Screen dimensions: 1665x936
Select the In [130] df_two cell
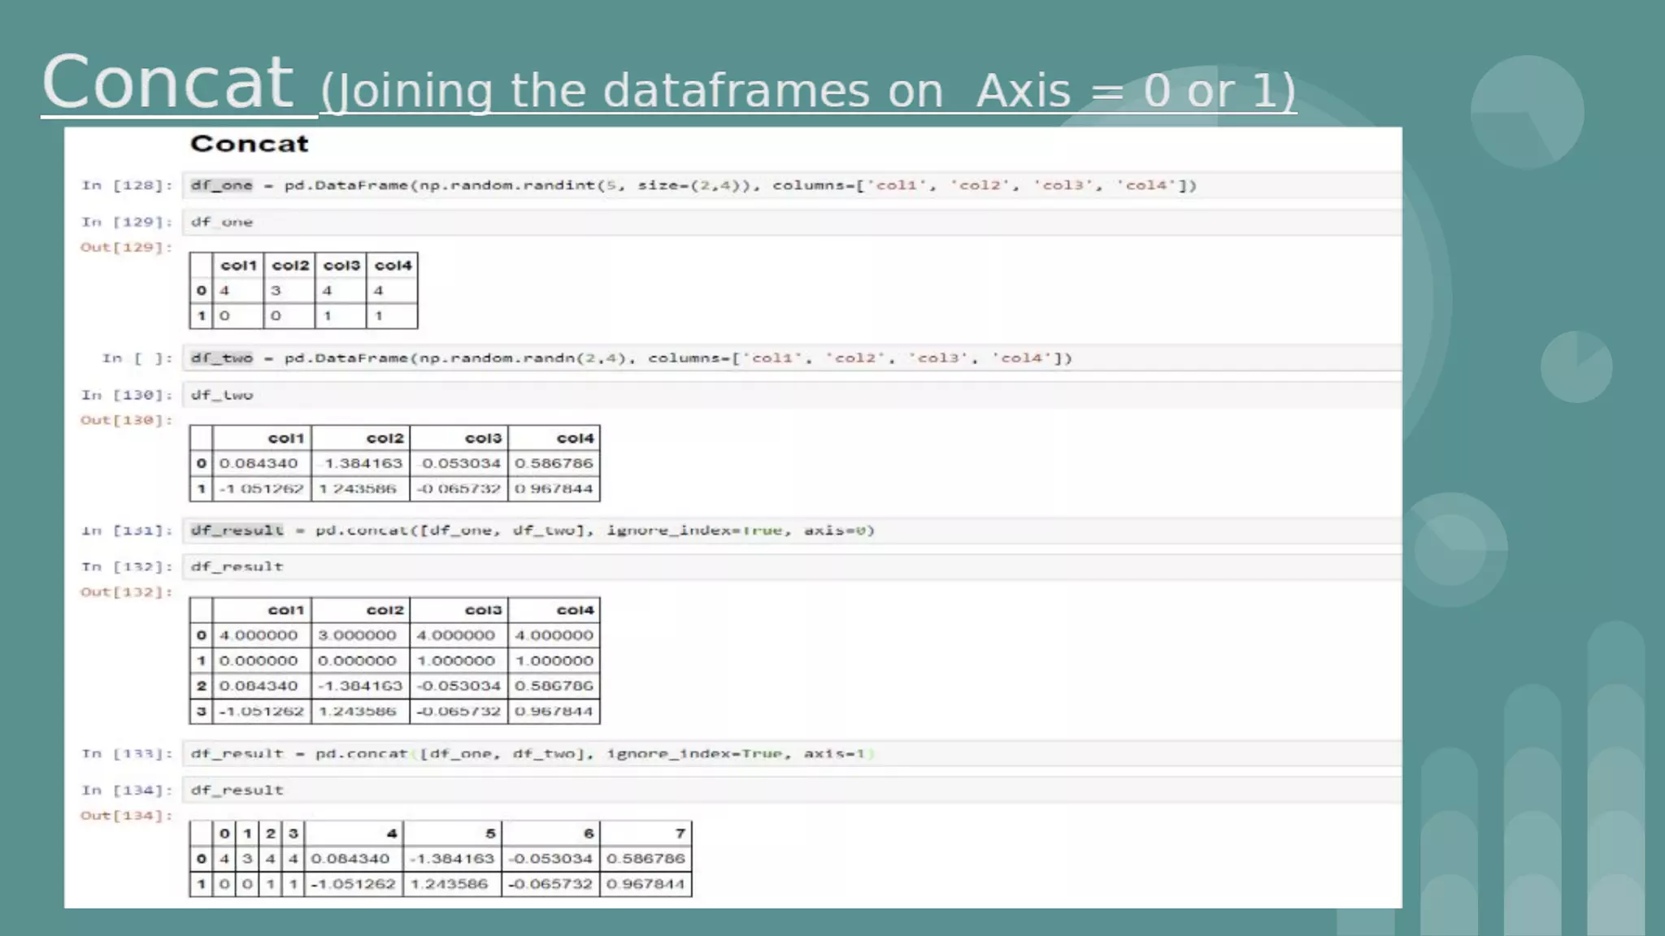click(222, 395)
